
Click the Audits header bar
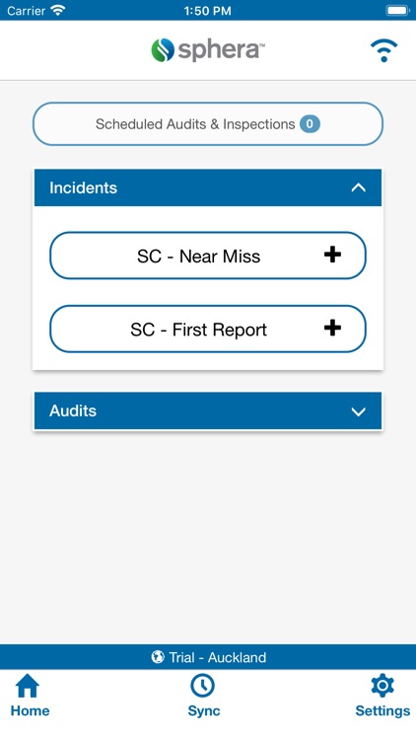(x=208, y=411)
